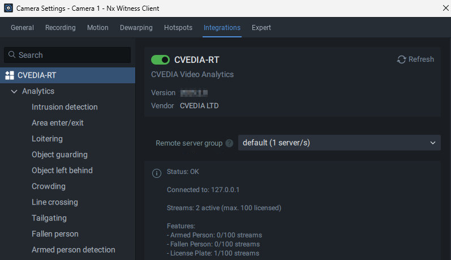This screenshot has width=451, height=260.
Task: Click the Nx Witness app icon in title bar
Action: 8,8
